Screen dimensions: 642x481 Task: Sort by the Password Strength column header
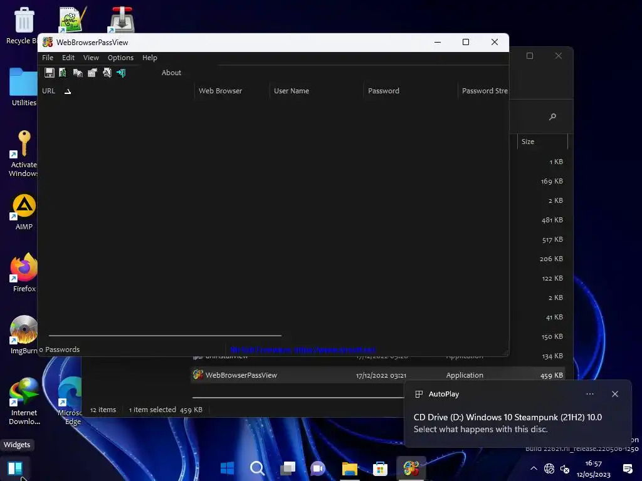[483, 91]
